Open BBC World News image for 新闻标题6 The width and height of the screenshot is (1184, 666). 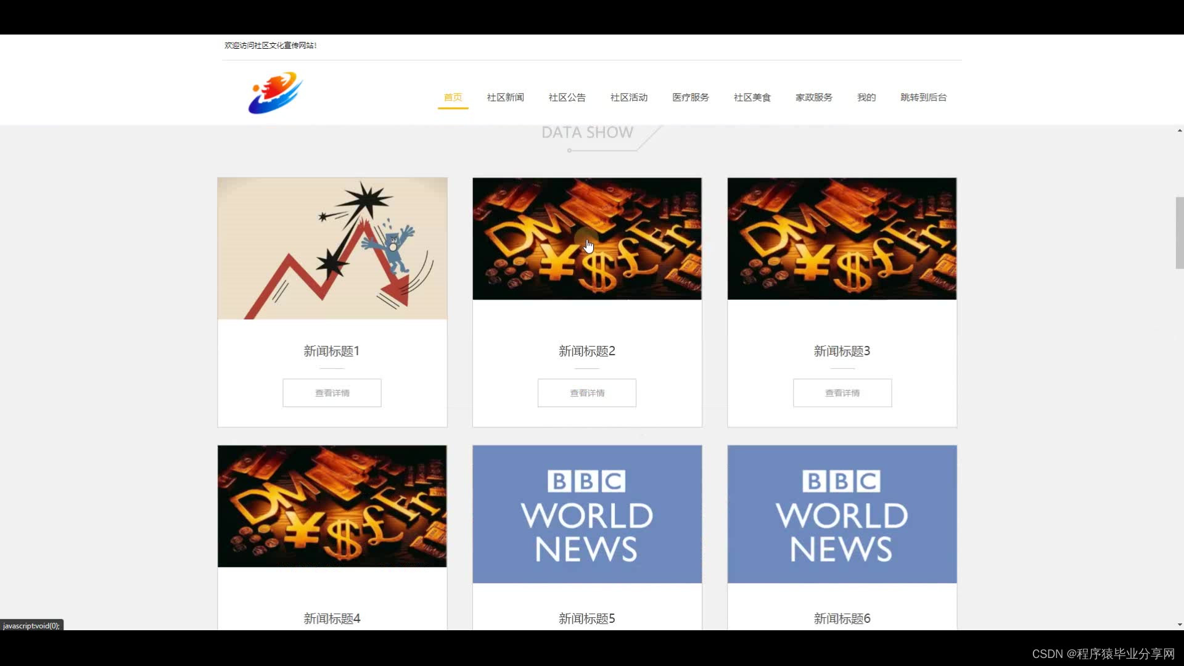tap(842, 514)
